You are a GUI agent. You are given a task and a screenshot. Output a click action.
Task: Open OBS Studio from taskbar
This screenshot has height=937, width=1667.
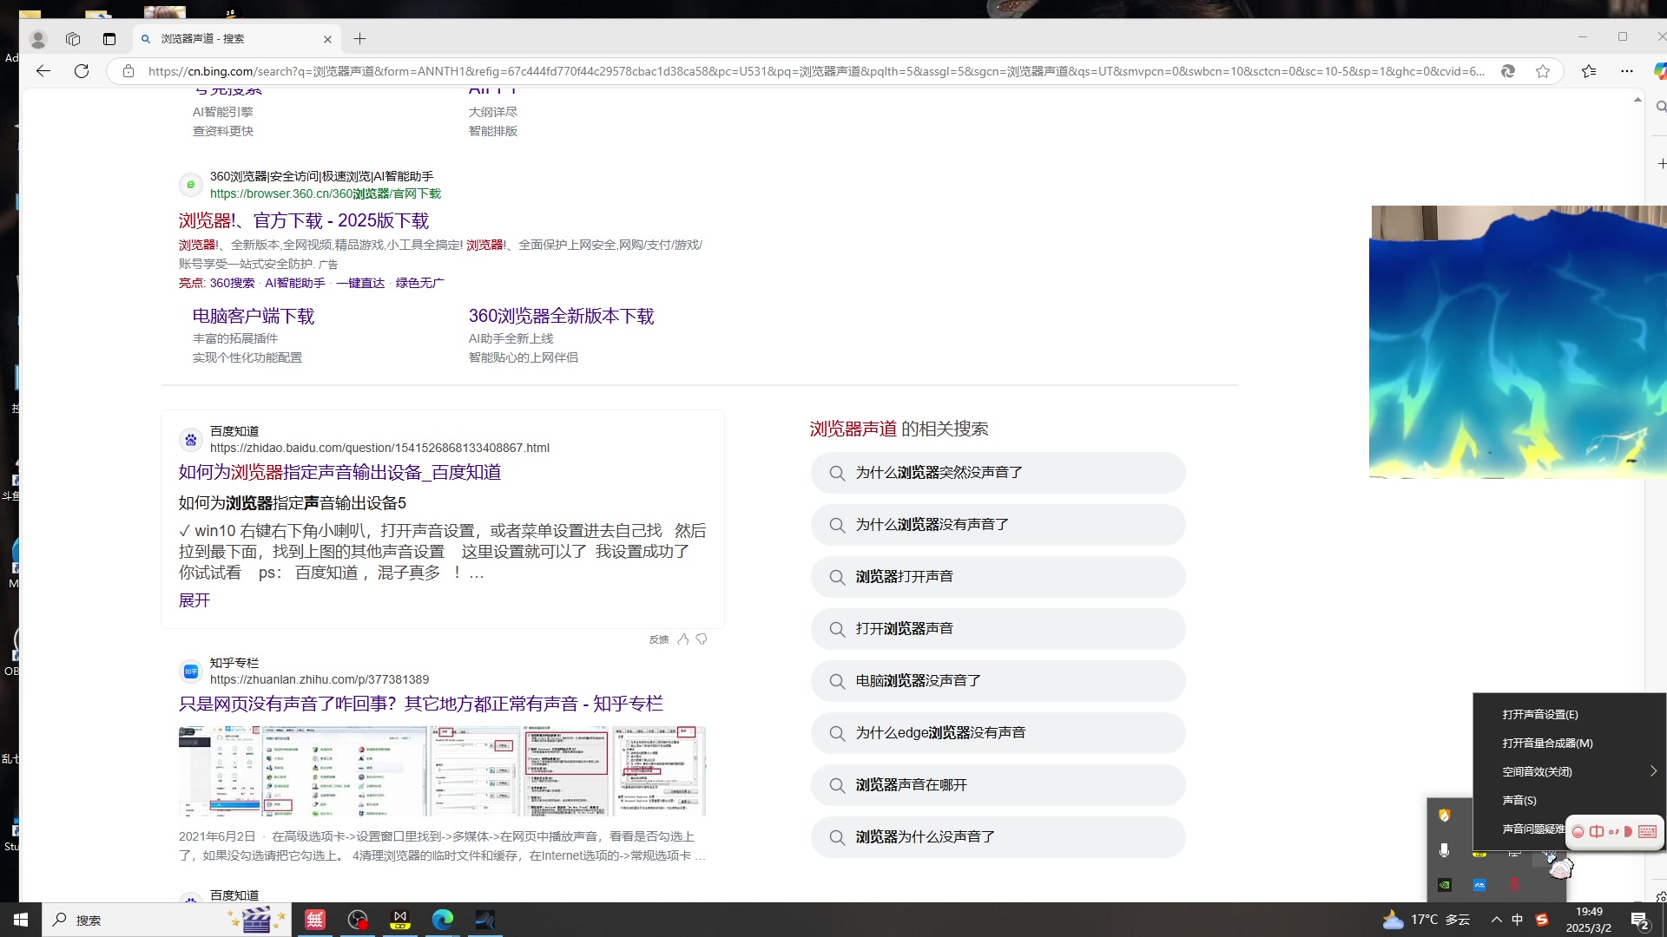coord(358,920)
